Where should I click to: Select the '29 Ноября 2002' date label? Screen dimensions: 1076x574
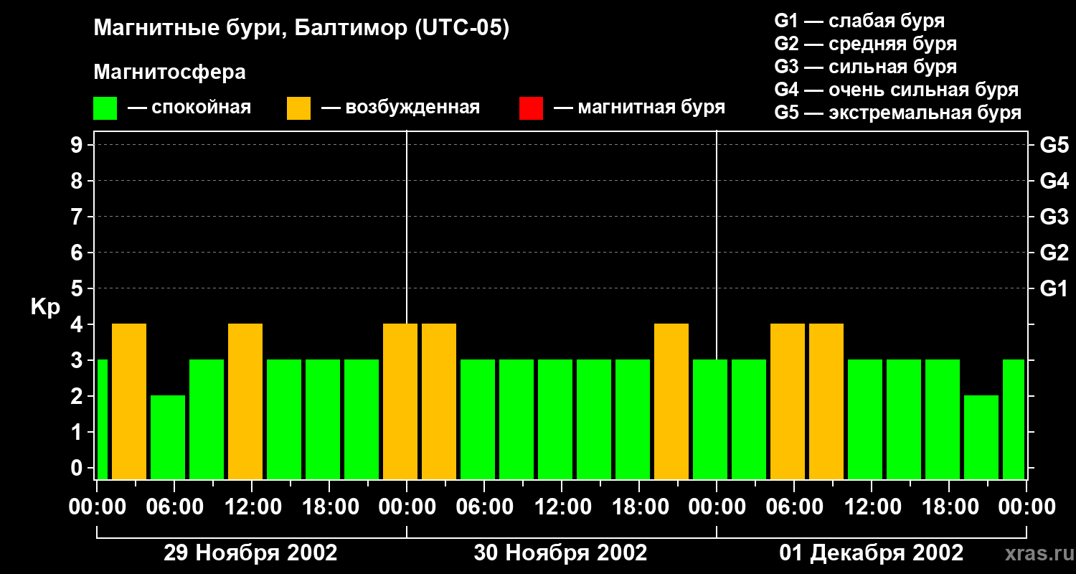point(250,553)
